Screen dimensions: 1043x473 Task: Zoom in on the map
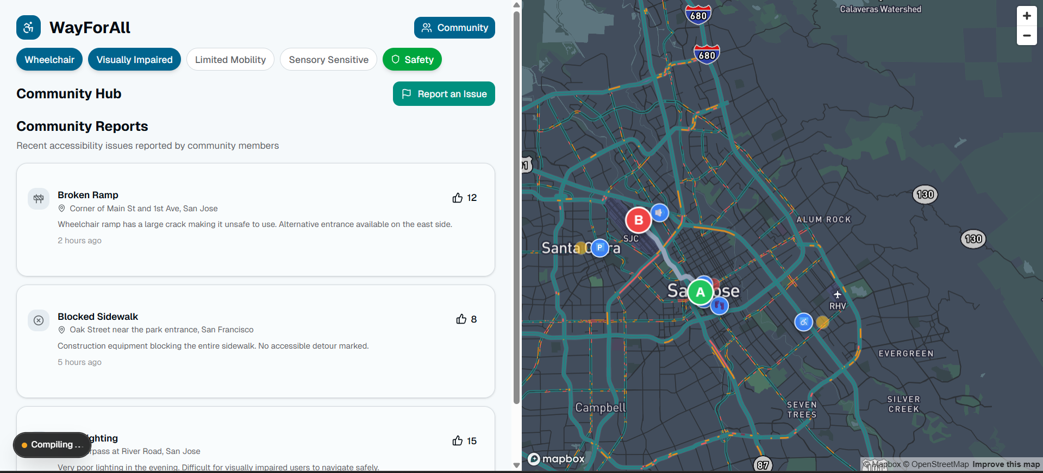pos(1027,16)
